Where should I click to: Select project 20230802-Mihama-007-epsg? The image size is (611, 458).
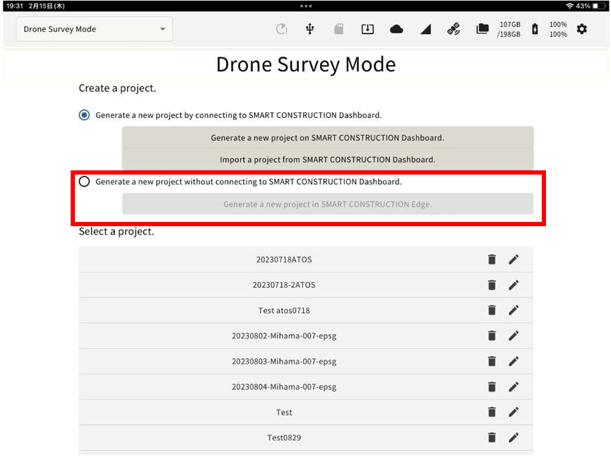(284, 336)
